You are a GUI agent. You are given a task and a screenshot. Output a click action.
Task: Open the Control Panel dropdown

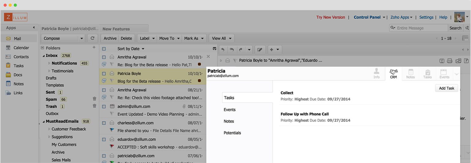point(369,17)
